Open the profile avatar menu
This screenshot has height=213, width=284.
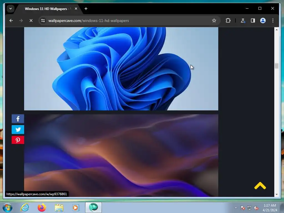point(263,21)
